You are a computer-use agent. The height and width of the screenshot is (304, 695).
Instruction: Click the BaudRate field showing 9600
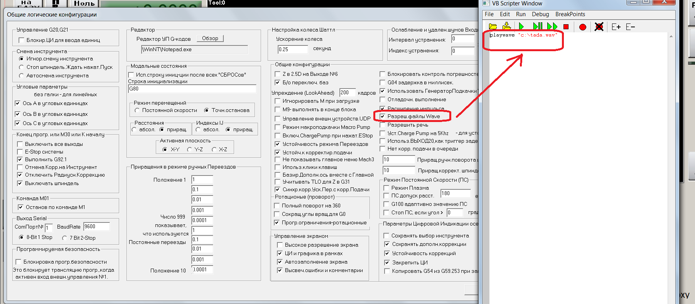click(97, 227)
